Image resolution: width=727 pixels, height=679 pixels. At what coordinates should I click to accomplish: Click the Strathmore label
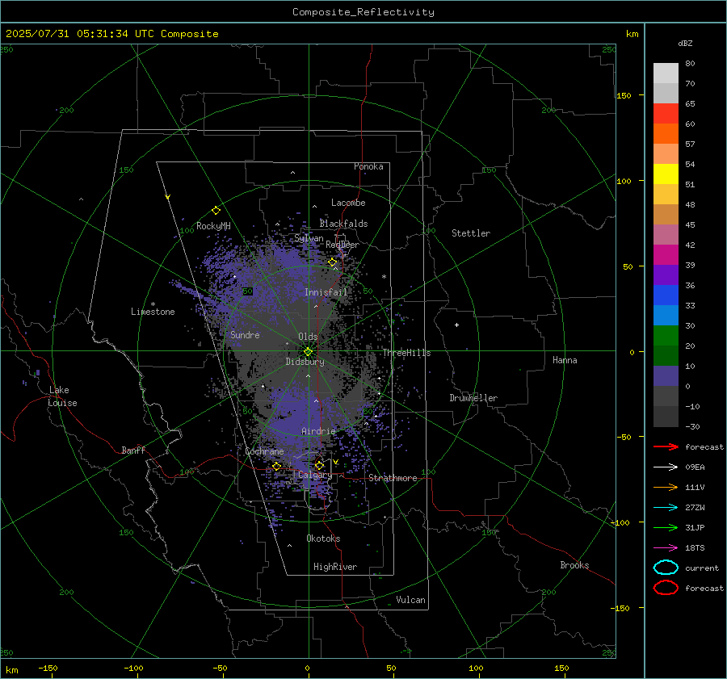(x=393, y=478)
